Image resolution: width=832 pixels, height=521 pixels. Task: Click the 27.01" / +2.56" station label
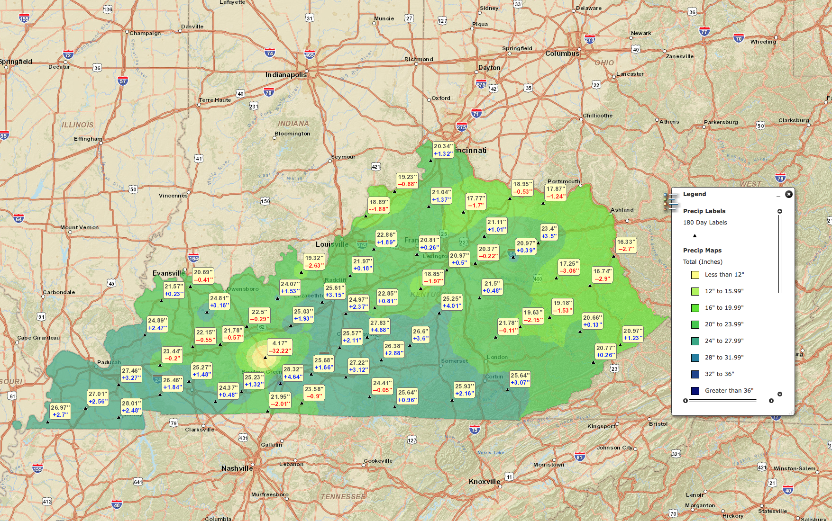pyautogui.click(x=98, y=398)
